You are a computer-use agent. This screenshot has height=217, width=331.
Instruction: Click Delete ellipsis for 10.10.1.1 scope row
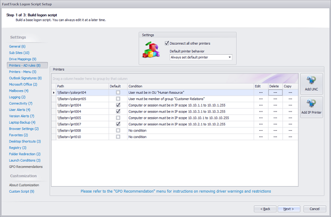(275, 105)
